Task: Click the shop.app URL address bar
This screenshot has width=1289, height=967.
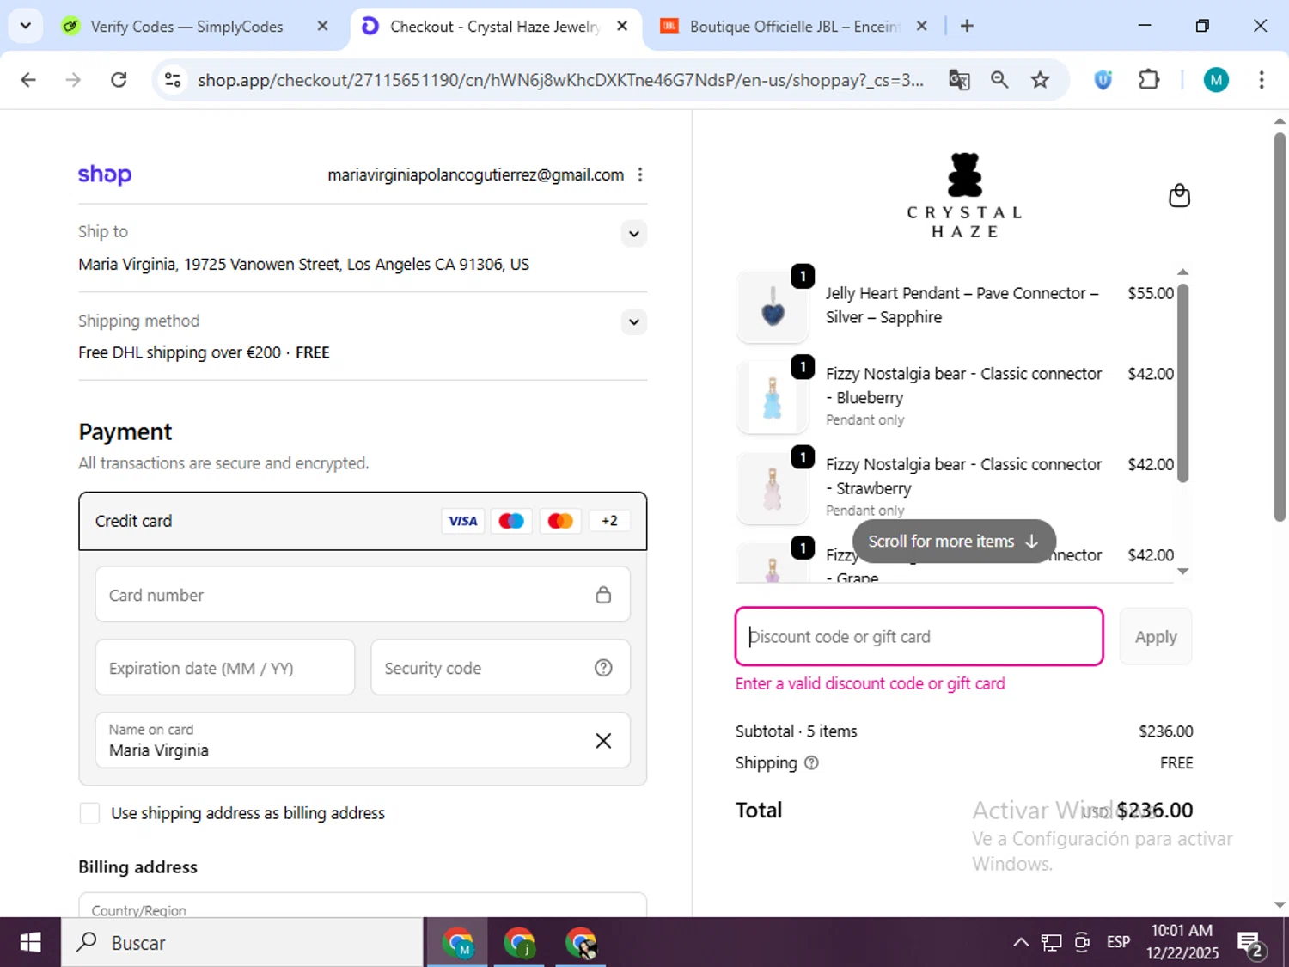Action: pyautogui.click(x=560, y=80)
